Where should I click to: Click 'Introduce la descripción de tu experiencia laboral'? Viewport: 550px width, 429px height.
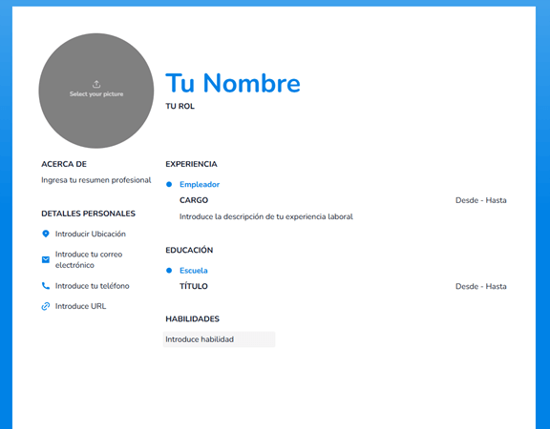pyautogui.click(x=266, y=216)
